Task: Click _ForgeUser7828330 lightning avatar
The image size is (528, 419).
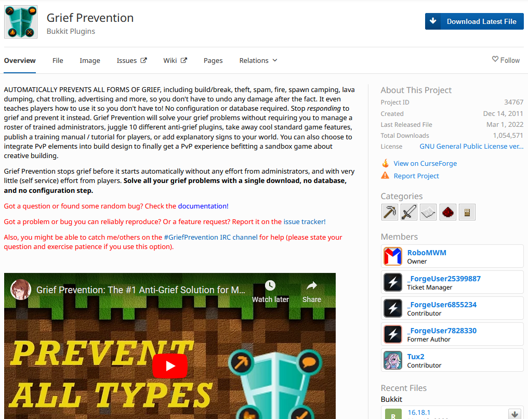Action: pos(393,334)
